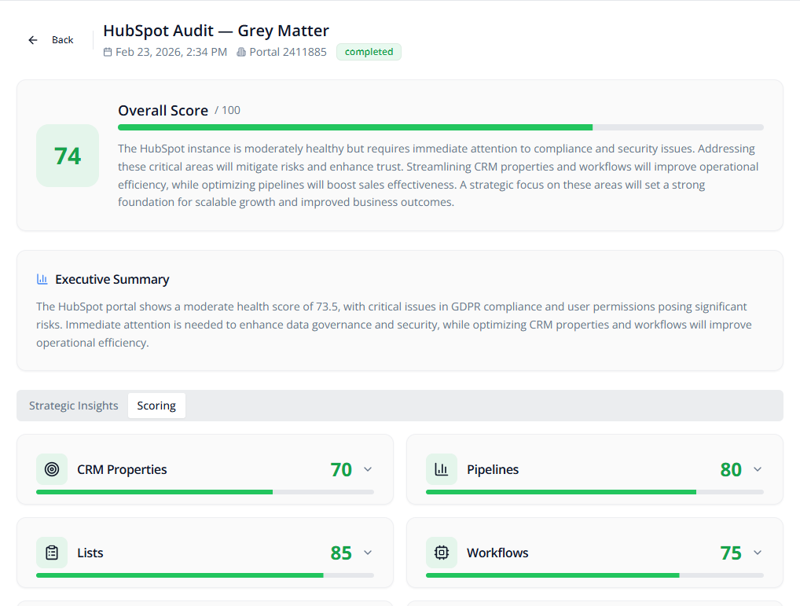Click the Overall Score progress bar
The width and height of the screenshot is (800, 606).
point(440,127)
